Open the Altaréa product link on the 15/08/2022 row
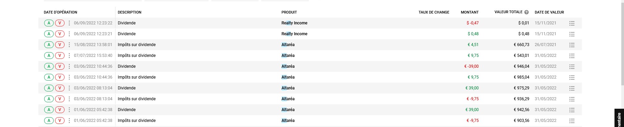624x127 pixels. coord(288,45)
